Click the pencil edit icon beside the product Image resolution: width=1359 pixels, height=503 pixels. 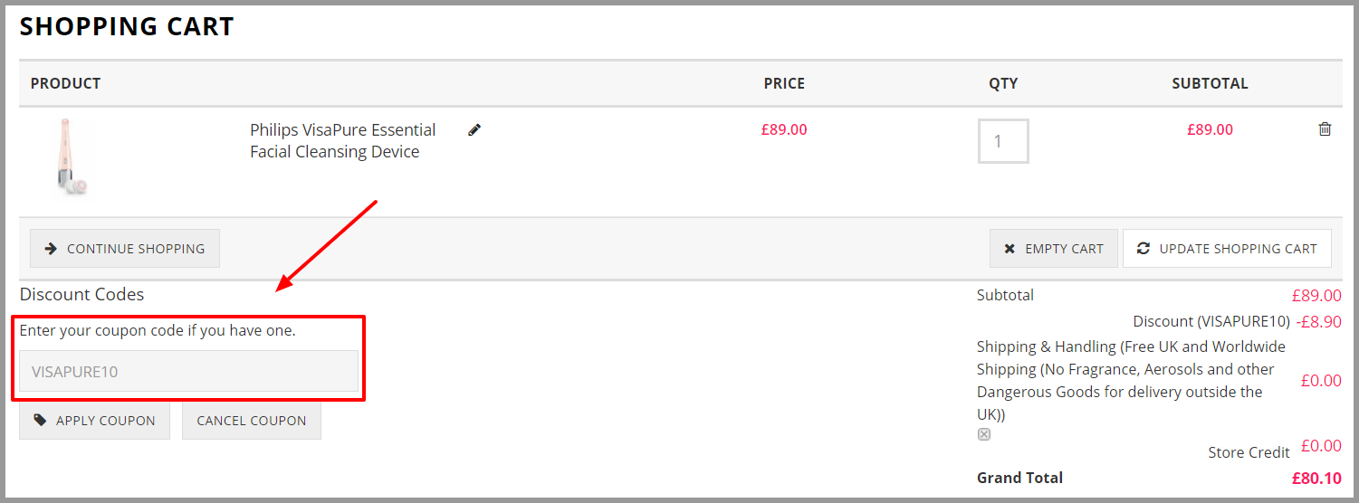(474, 129)
